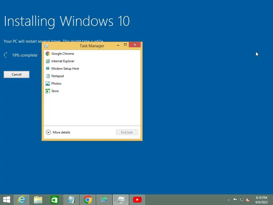Screen dimensions: 273x205
Task: Click the Photos app icon in list
Action: (x=48, y=84)
